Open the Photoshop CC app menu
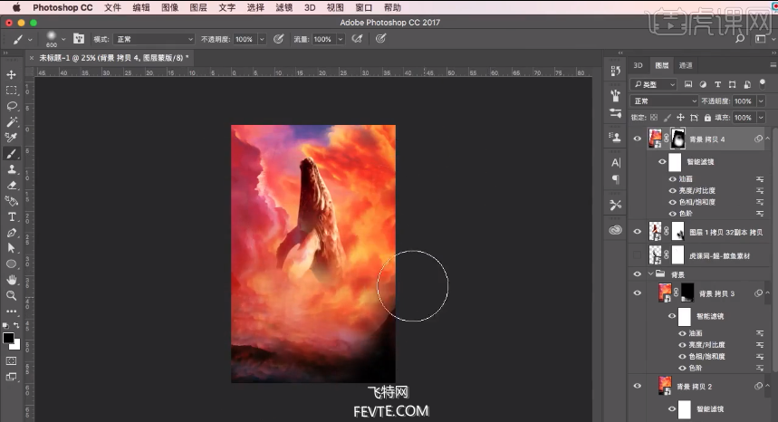Viewport: 778px width, 422px height. coord(62,7)
